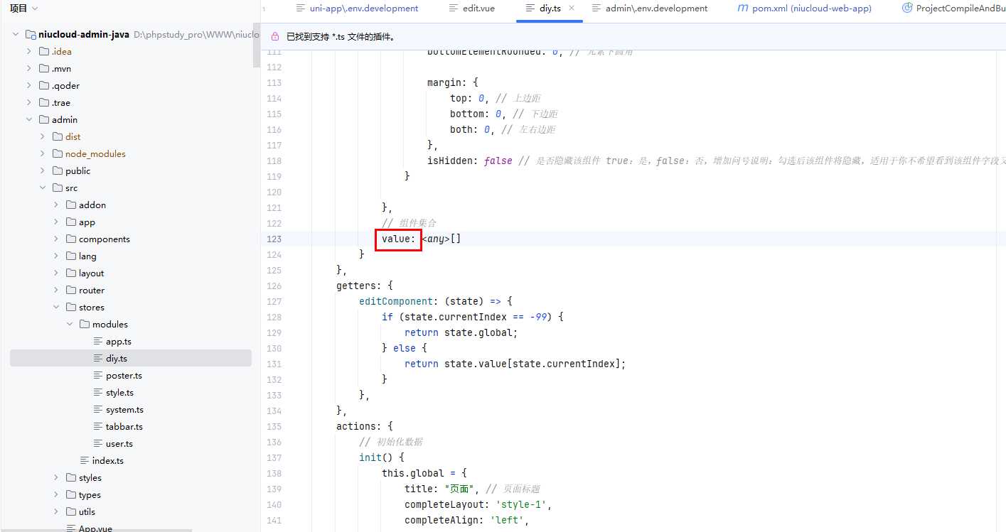
Task: Expand the components folder
Action: (56, 239)
